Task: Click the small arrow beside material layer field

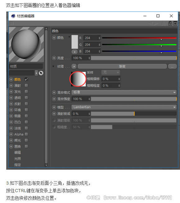Action: click(x=36, y=73)
